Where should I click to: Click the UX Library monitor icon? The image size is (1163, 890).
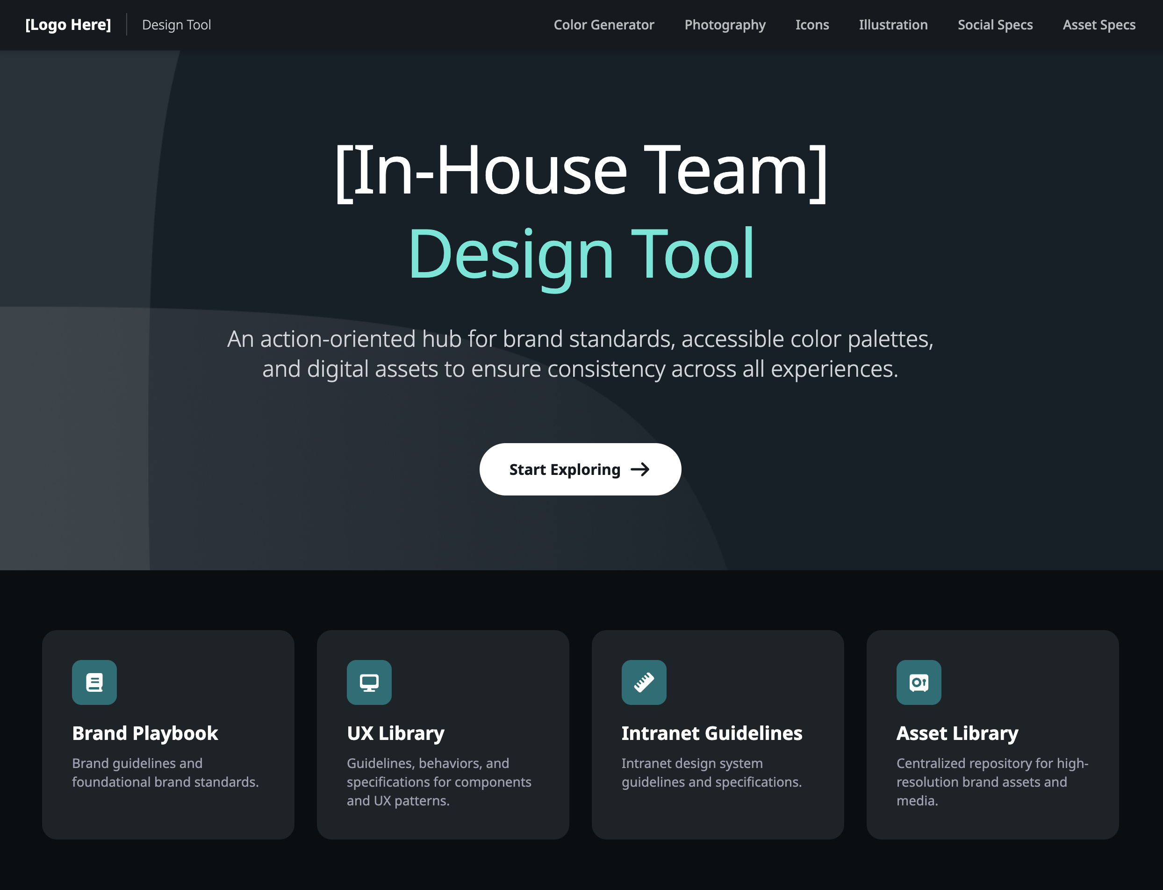pos(369,682)
